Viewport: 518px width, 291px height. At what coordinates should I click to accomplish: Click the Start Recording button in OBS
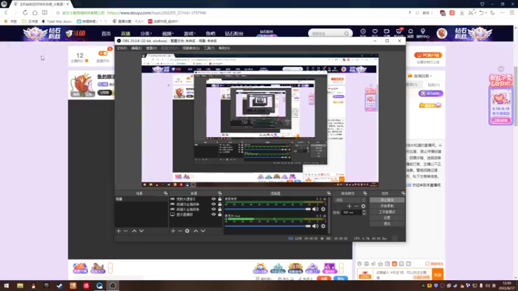pyautogui.click(x=387, y=206)
